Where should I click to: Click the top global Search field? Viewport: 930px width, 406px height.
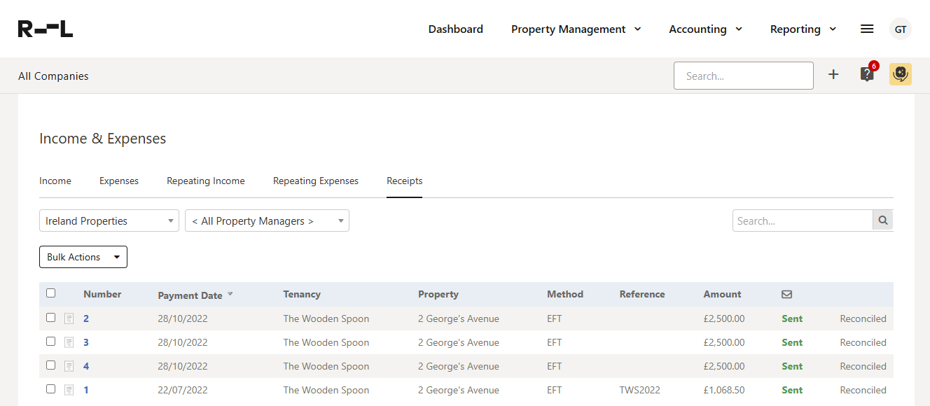click(743, 76)
